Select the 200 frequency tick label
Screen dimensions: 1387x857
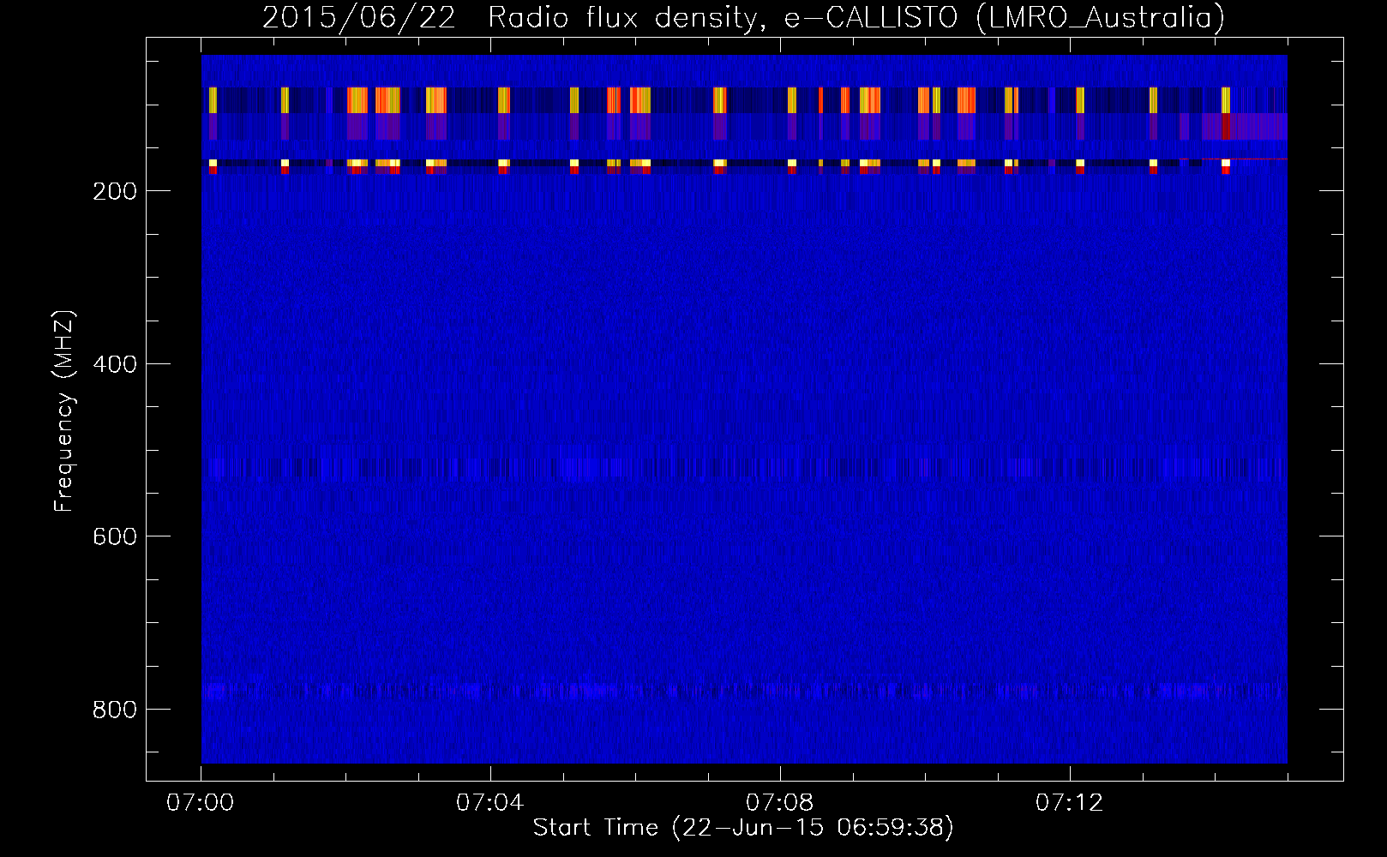115,191
